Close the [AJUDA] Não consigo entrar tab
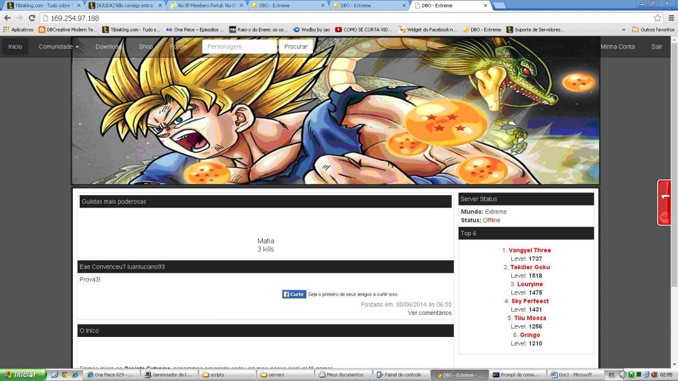The height and width of the screenshot is (381, 678). point(159,6)
